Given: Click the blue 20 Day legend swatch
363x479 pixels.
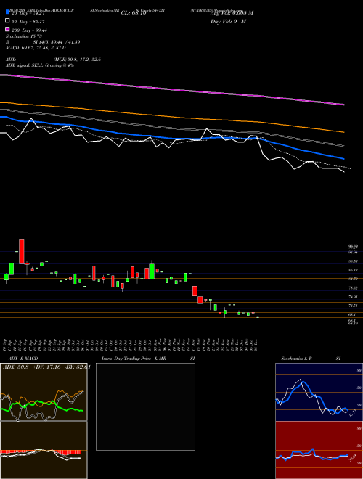Looking at the screenshot, I should 7,12.
